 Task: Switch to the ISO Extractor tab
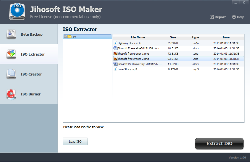[29, 54]
